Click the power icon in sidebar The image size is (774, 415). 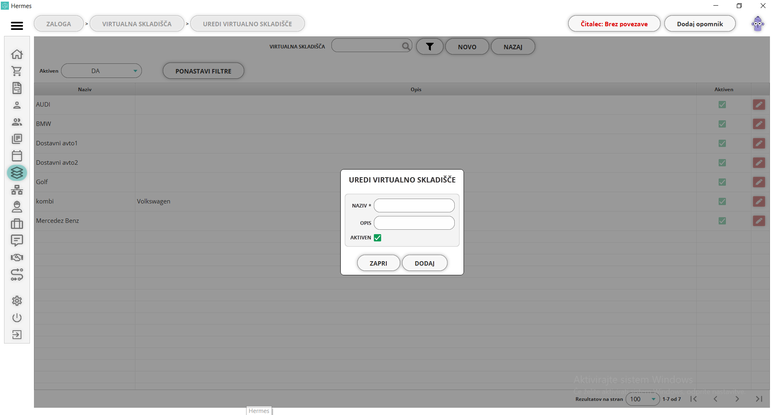[17, 318]
